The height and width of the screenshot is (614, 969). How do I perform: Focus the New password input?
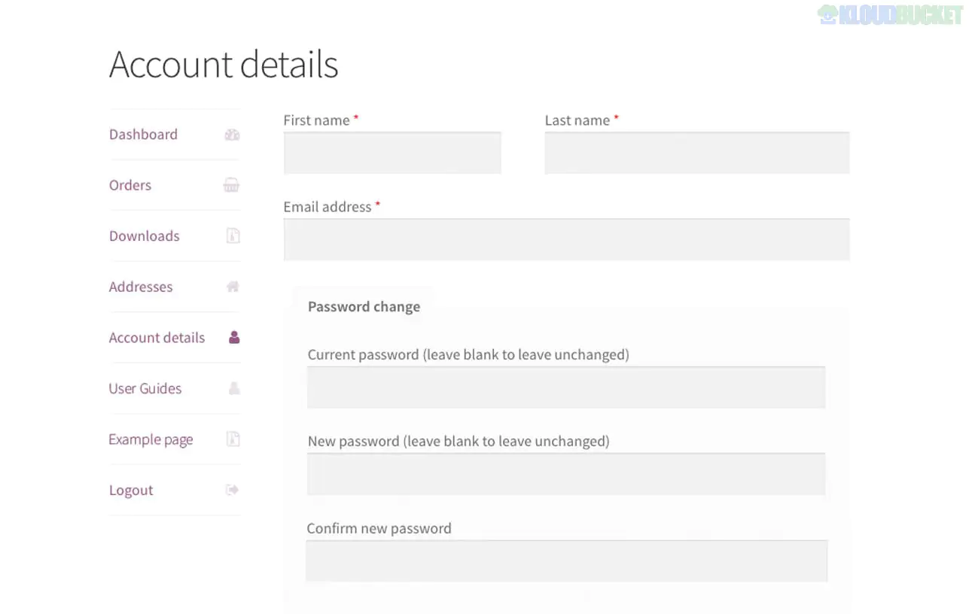click(x=566, y=474)
